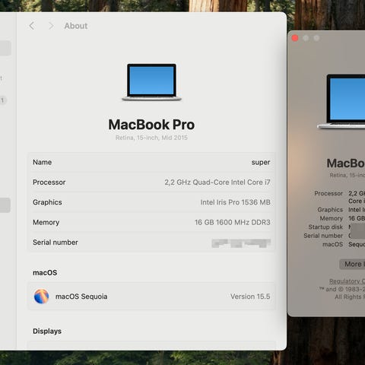Click the macOS section heading
365x365 pixels.
point(45,273)
